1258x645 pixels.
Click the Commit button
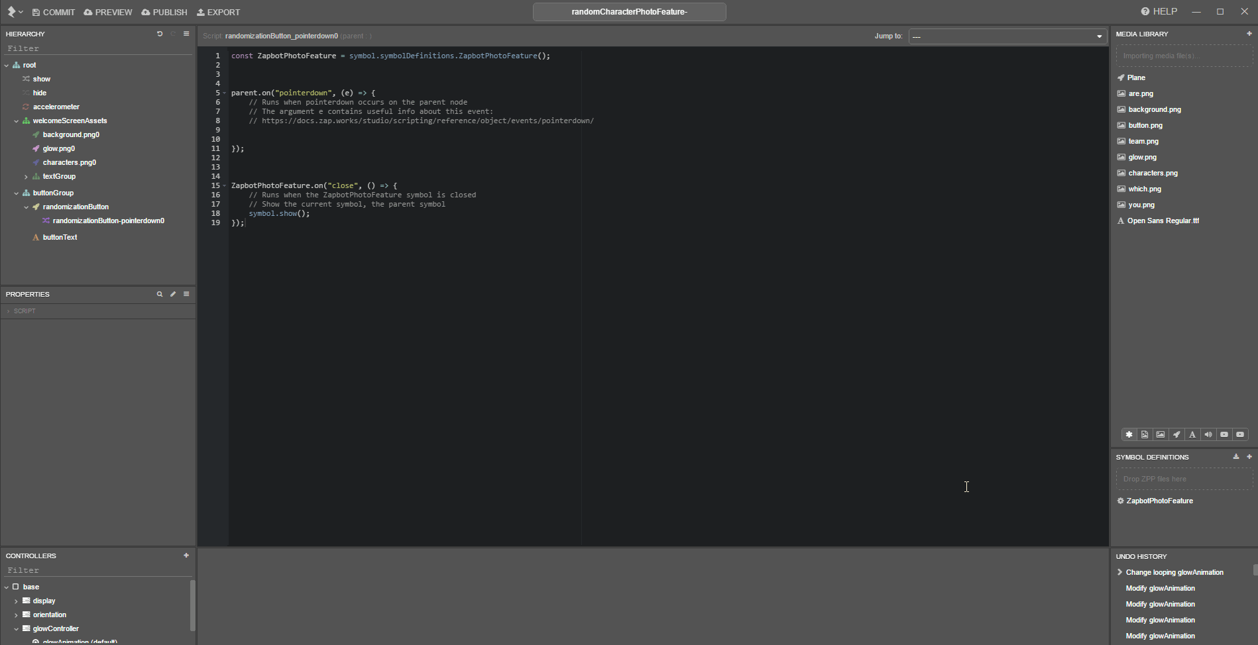point(54,12)
